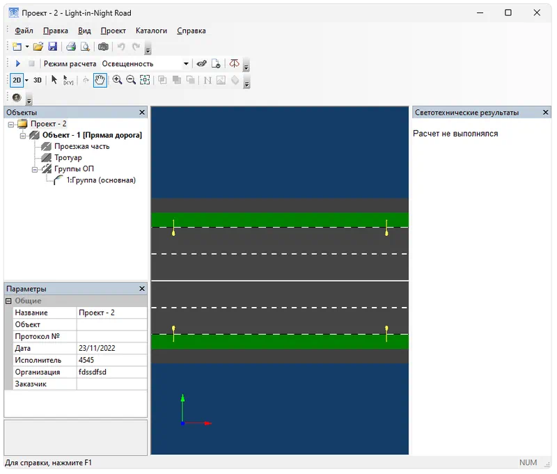
Task: Open print preview icon
Action: (x=85, y=47)
